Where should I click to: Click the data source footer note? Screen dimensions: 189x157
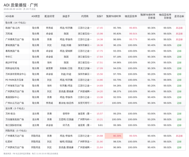31,154
